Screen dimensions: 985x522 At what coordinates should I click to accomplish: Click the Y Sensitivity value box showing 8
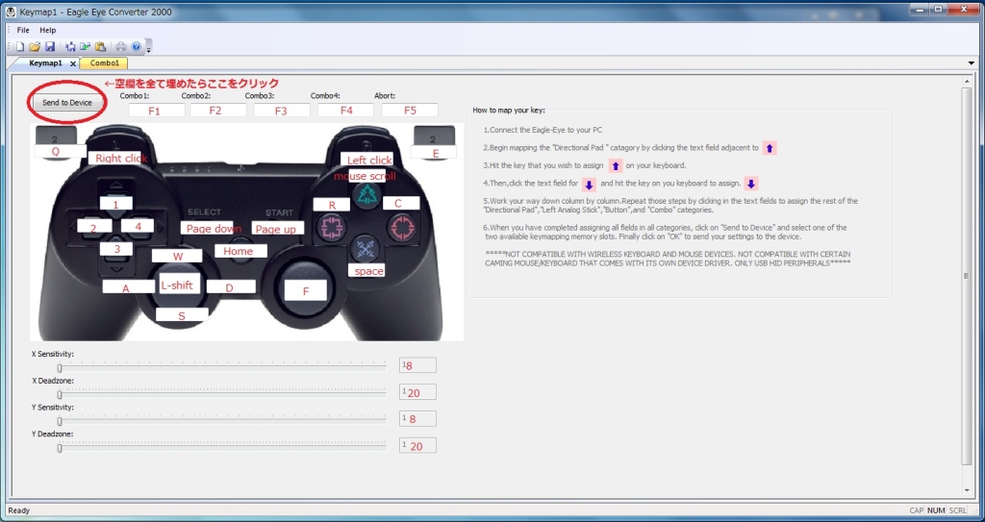pos(417,418)
